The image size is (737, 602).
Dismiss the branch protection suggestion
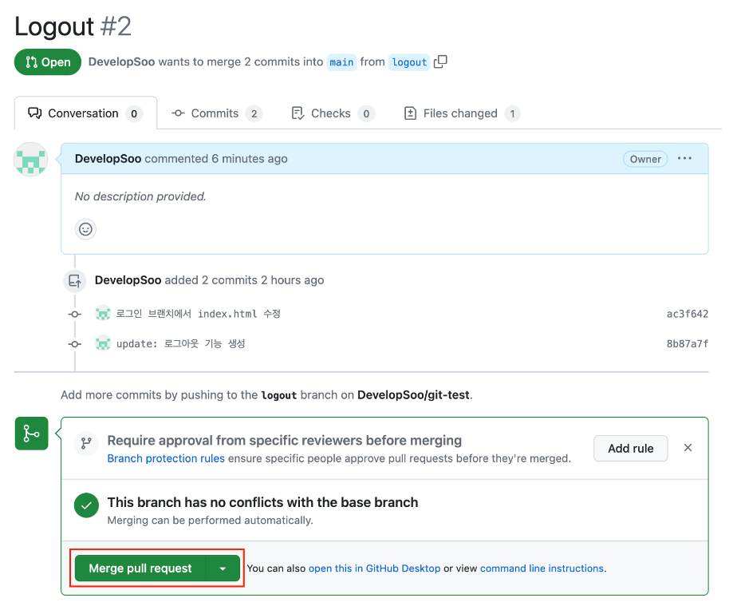688,448
